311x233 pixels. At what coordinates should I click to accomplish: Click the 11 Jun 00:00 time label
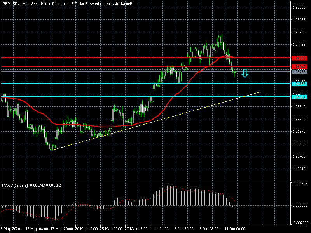tap(235, 228)
